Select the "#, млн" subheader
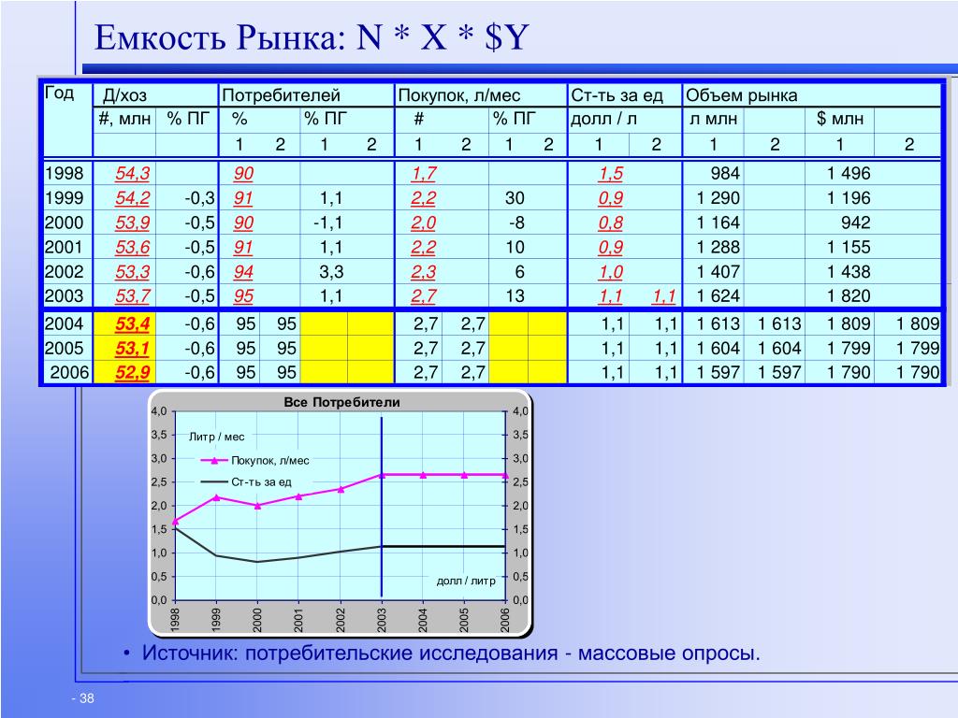 (124, 119)
